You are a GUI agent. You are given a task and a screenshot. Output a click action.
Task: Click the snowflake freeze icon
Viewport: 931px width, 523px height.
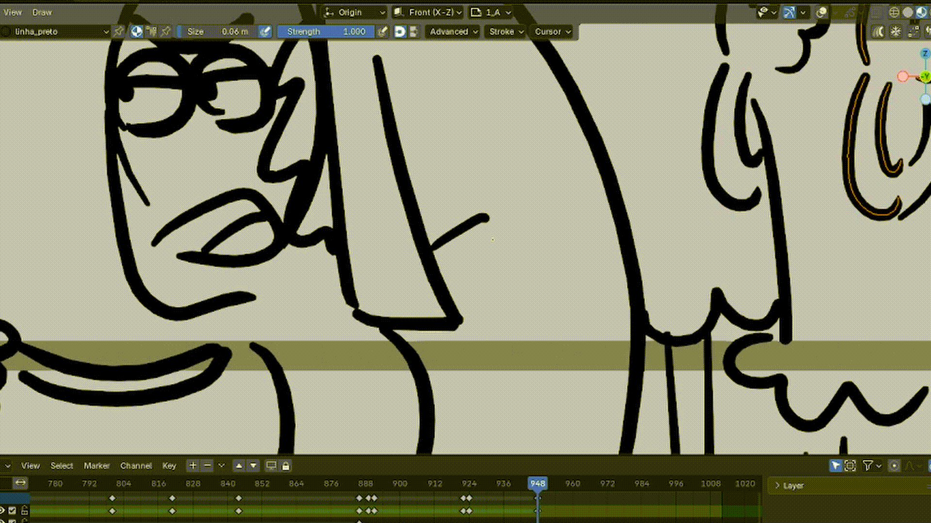pos(896,31)
